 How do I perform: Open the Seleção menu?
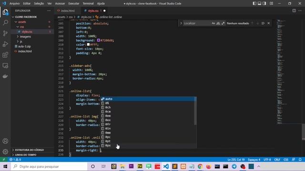(39, 3)
